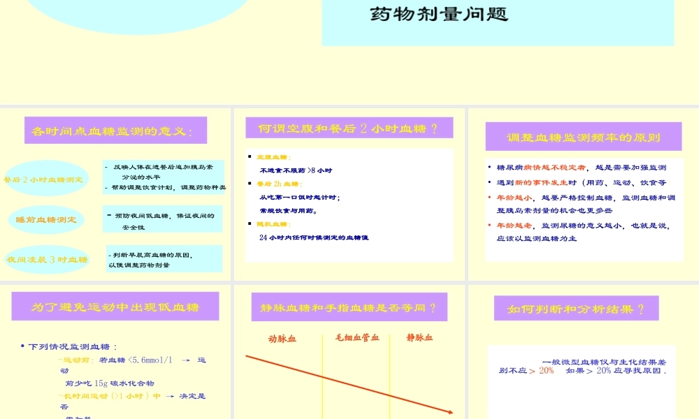Click the oval label 餐后2小时血糖测定
Viewport: 699px width, 419px height.
[x=45, y=178]
